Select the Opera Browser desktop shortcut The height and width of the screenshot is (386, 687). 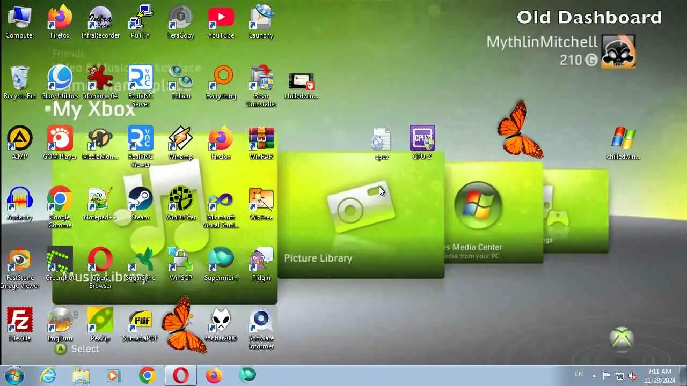pyautogui.click(x=100, y=269)
